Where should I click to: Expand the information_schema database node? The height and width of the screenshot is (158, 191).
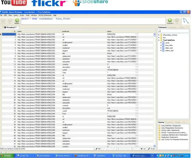point(159,35)
